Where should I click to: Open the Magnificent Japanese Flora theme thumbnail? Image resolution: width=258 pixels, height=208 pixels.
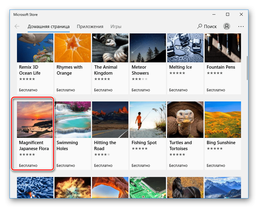click(x=35, y=119)
